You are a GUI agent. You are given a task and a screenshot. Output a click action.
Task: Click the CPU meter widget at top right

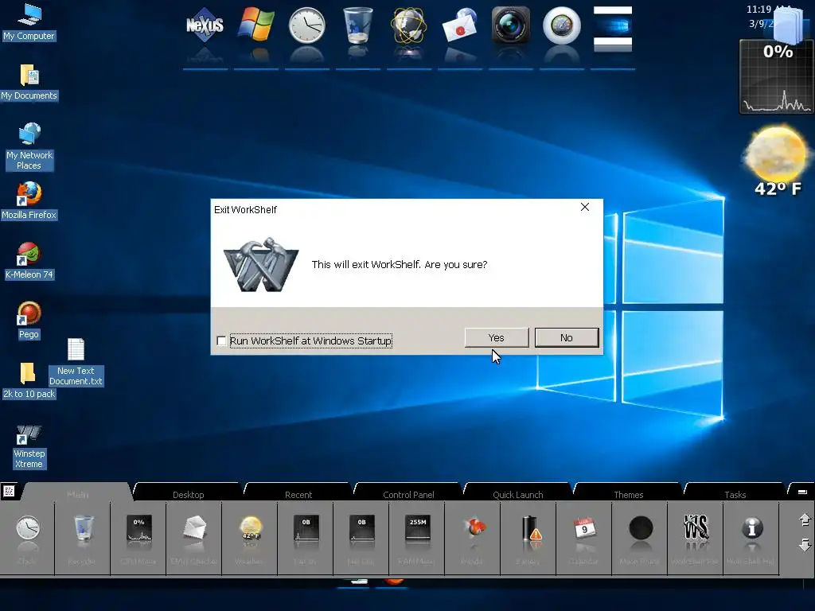(776, 77)
